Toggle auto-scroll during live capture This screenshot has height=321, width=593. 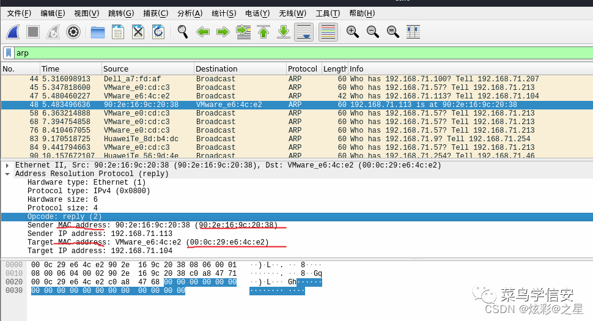(x=304, y=32)
